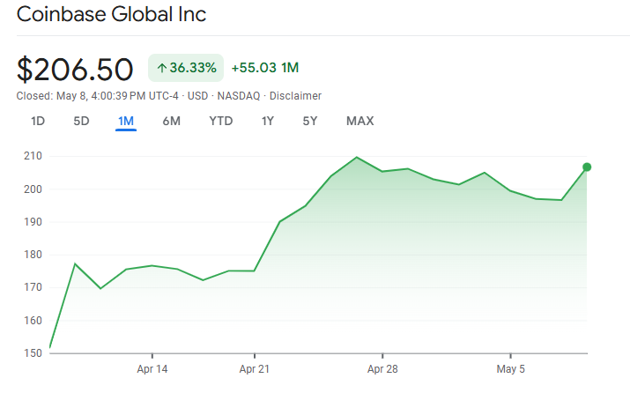Click the May 5 date label

(511, 368)
